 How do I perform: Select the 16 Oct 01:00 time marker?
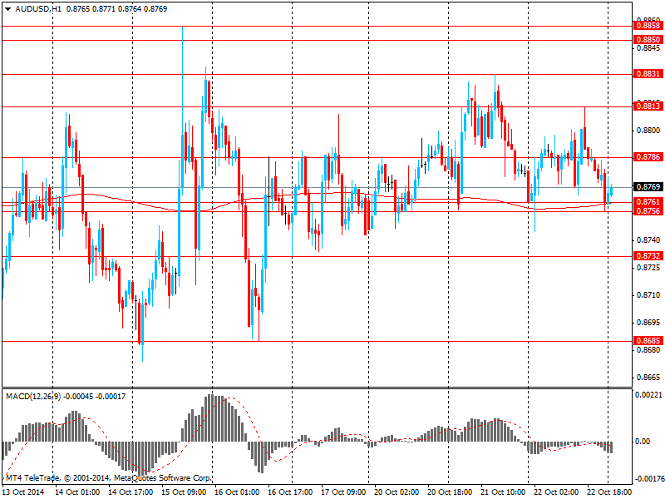tap(239, 492)
